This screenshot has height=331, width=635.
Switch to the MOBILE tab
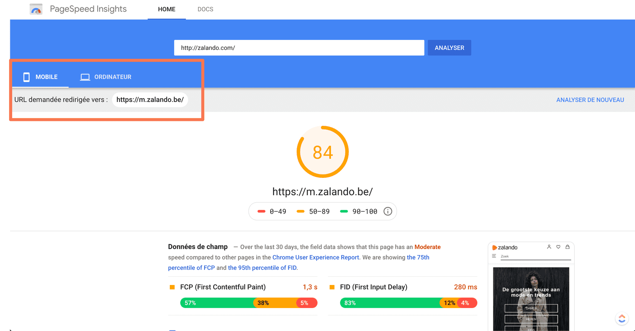(40, 77)
